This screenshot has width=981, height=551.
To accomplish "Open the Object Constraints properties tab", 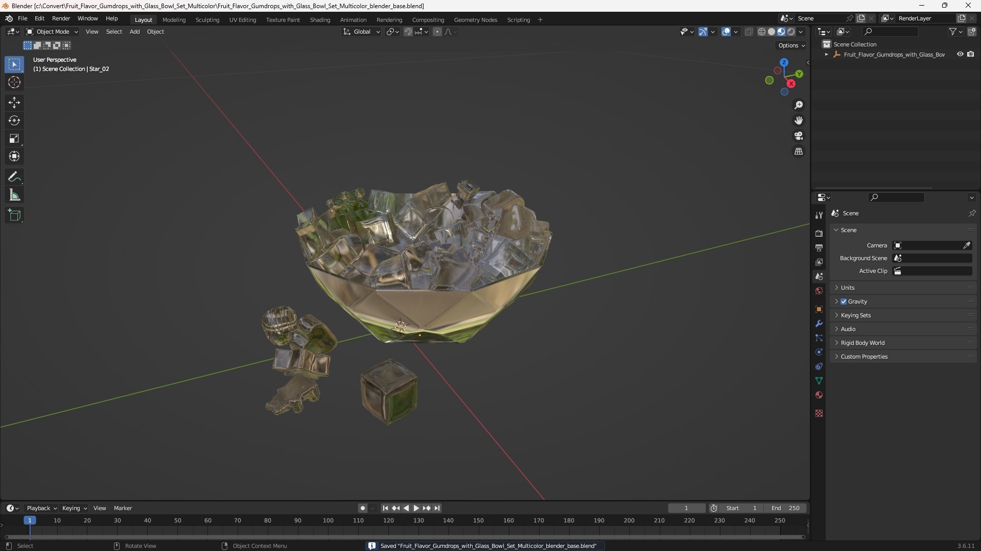I will coord(819,366).
